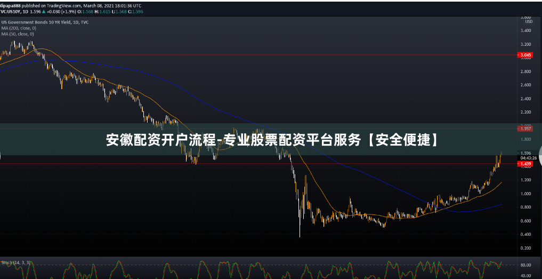542x279 pixels.
Task: Click the 80.00 stochastic level label
Action: (526, 265)
